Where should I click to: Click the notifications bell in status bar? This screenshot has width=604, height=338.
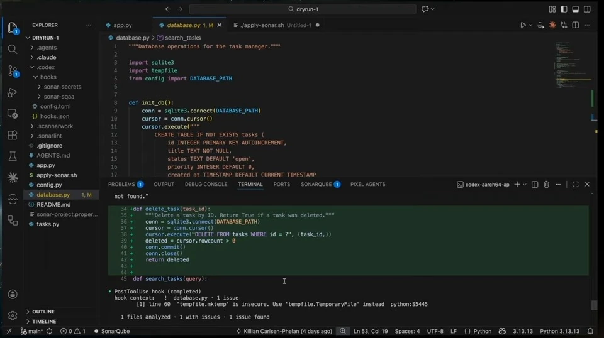(x=590, y=331)
